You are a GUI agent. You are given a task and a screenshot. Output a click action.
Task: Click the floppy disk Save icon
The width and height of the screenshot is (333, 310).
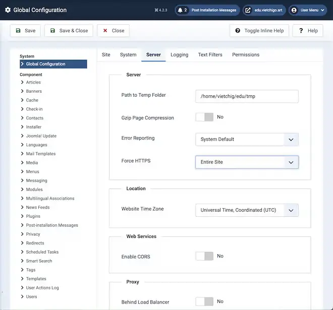pos(18,31)
